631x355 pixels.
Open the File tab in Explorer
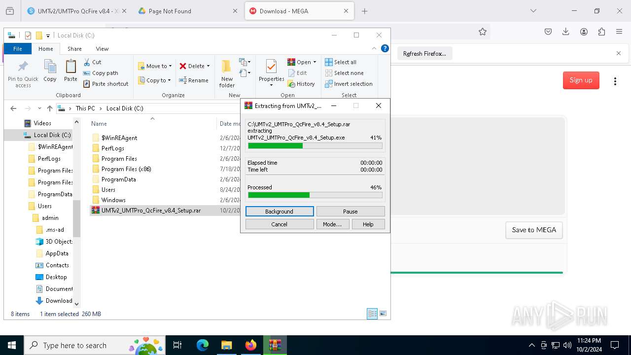click(18, 49)
